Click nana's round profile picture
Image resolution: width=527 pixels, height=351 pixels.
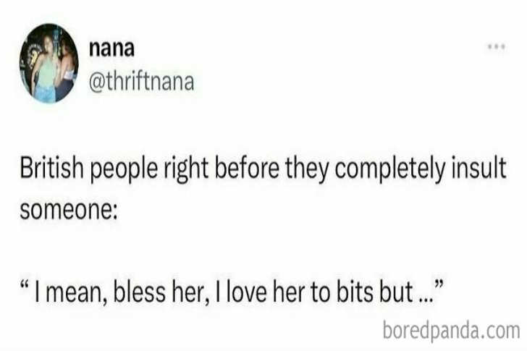[47, 64]
